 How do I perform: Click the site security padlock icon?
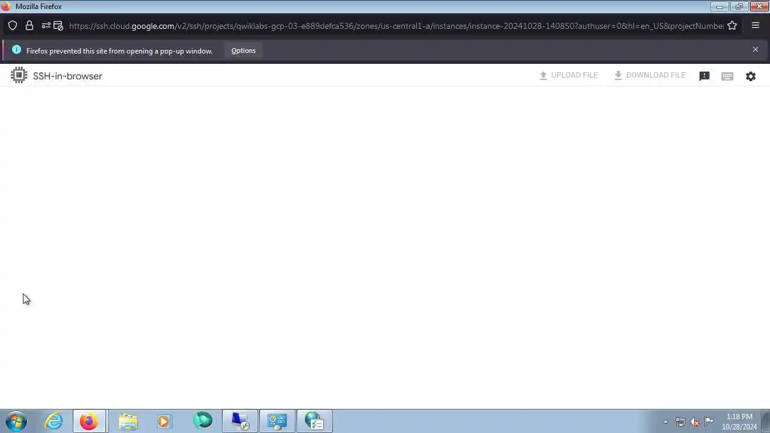(29, 25)
